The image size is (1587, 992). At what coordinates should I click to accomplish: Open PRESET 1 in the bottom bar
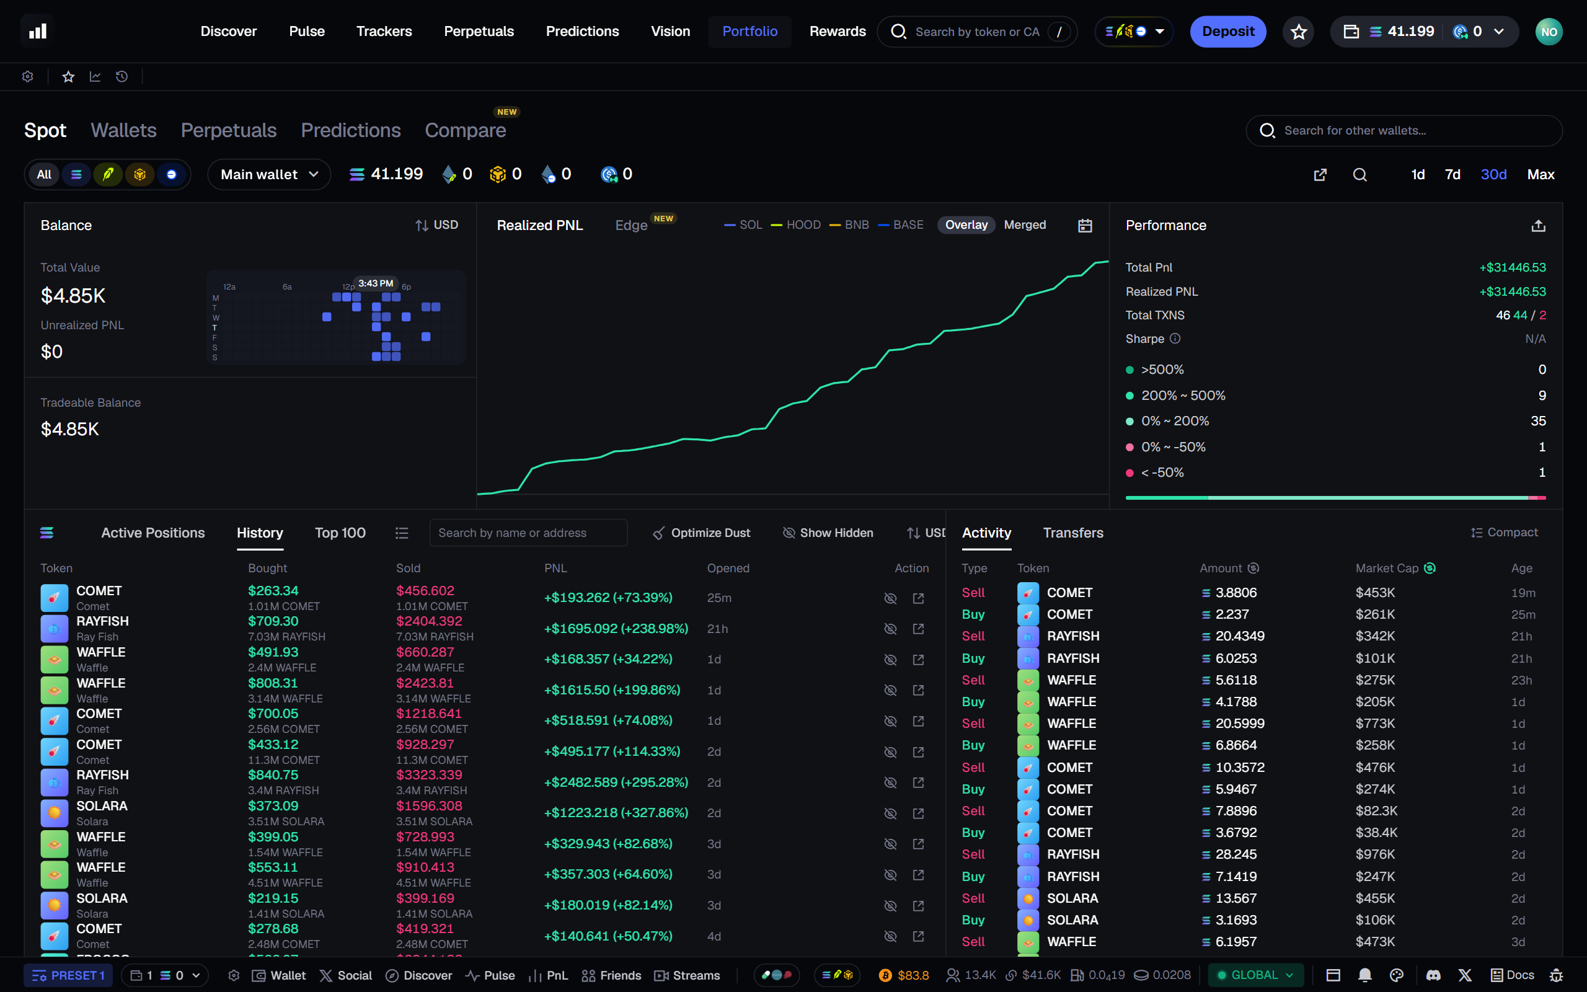click(x=68, y=975)
